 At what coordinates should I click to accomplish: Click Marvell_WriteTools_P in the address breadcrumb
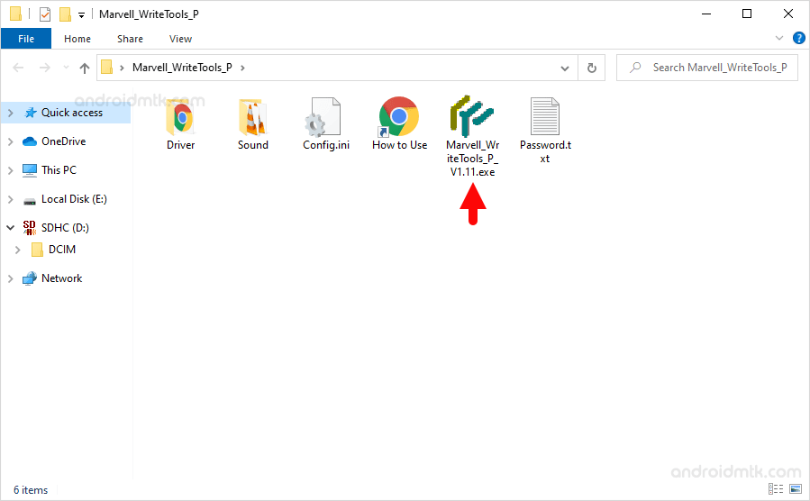[182, 68]
